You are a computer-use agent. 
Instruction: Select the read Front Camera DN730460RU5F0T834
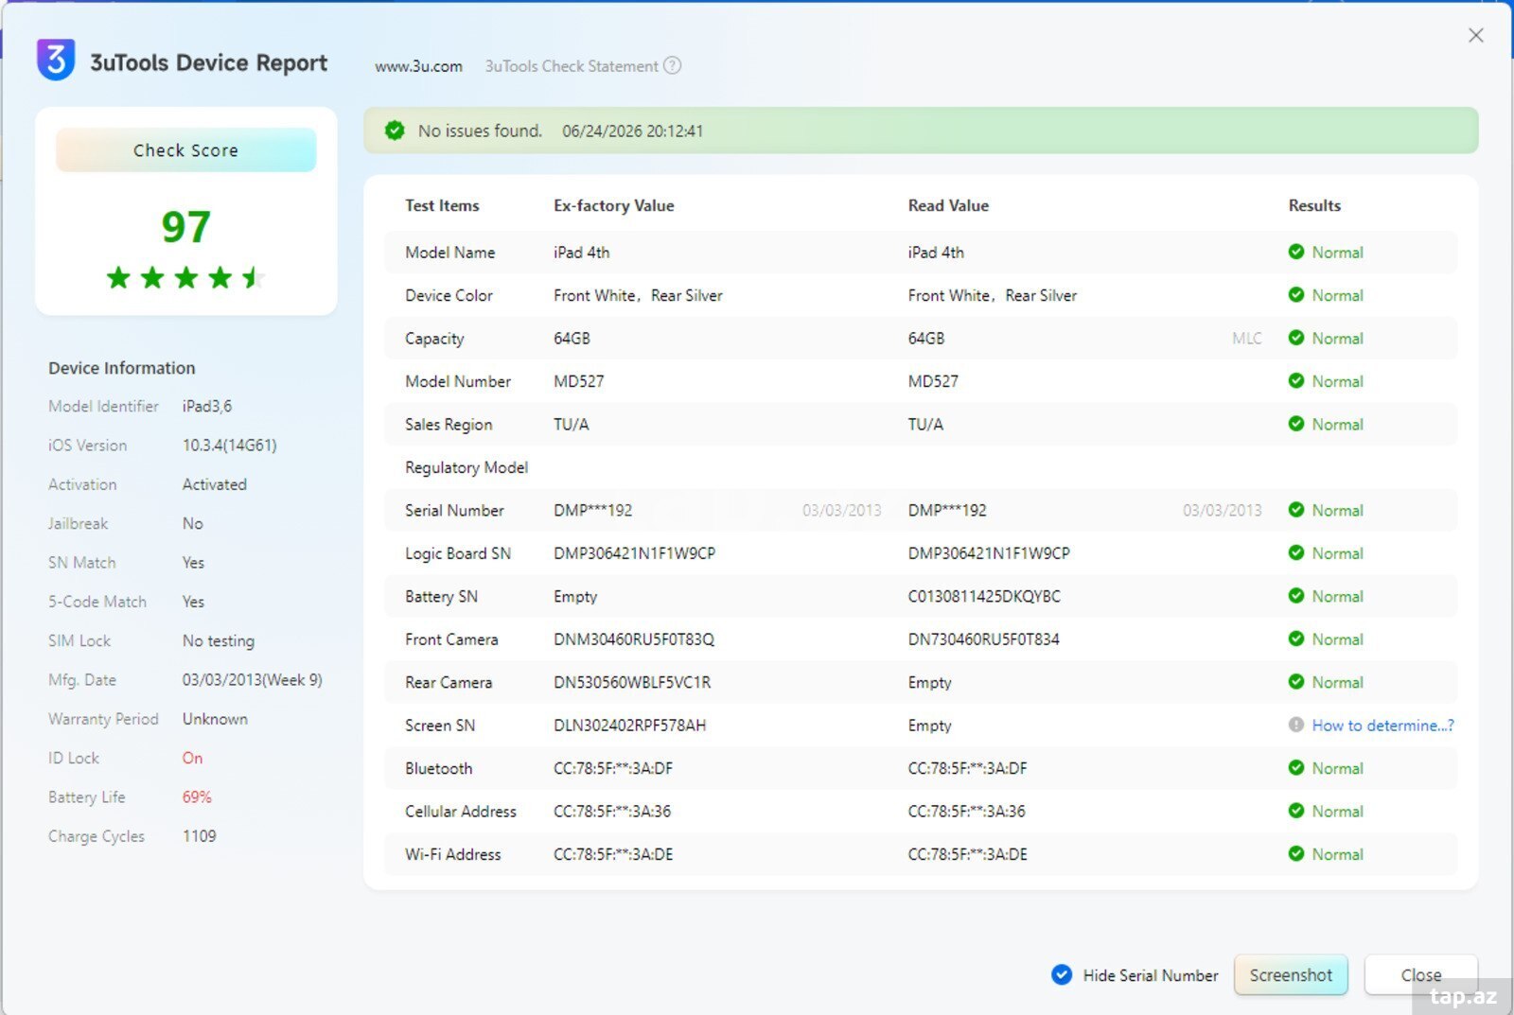[x=984, y=639]
